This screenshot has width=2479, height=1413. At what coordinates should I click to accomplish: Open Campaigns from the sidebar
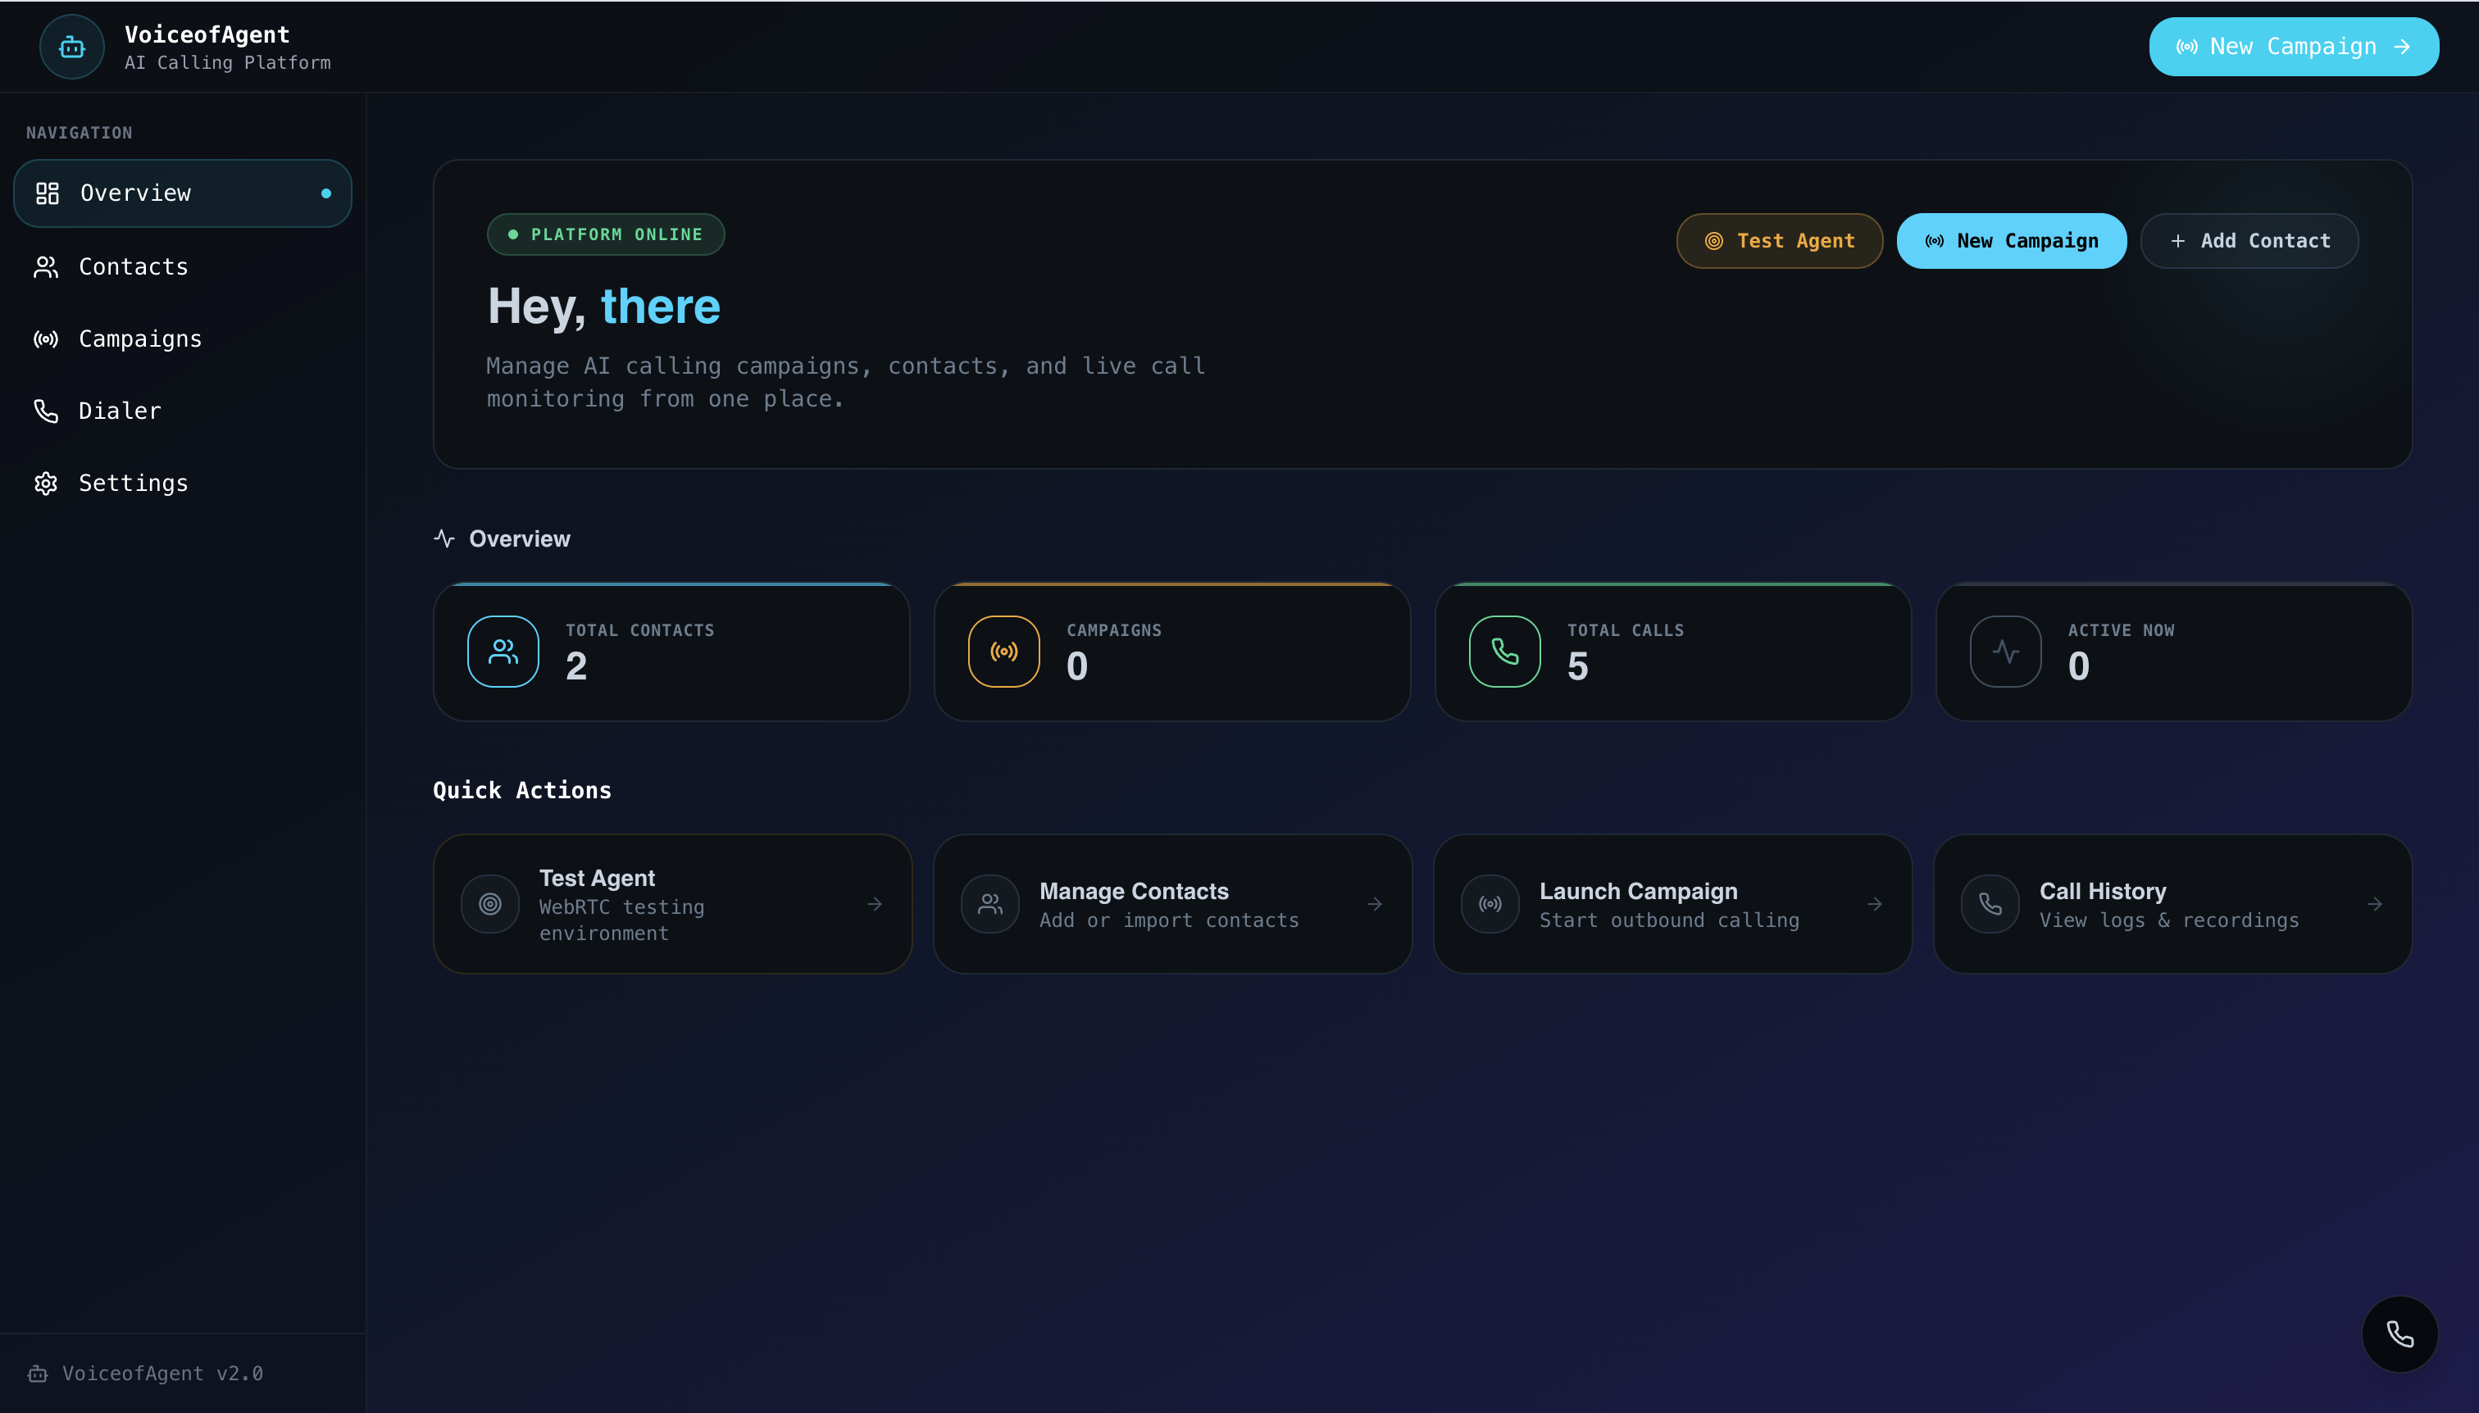point(183,338)
